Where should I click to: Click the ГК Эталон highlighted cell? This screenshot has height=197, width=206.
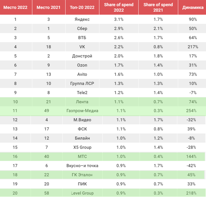click(x=83, y=175)
